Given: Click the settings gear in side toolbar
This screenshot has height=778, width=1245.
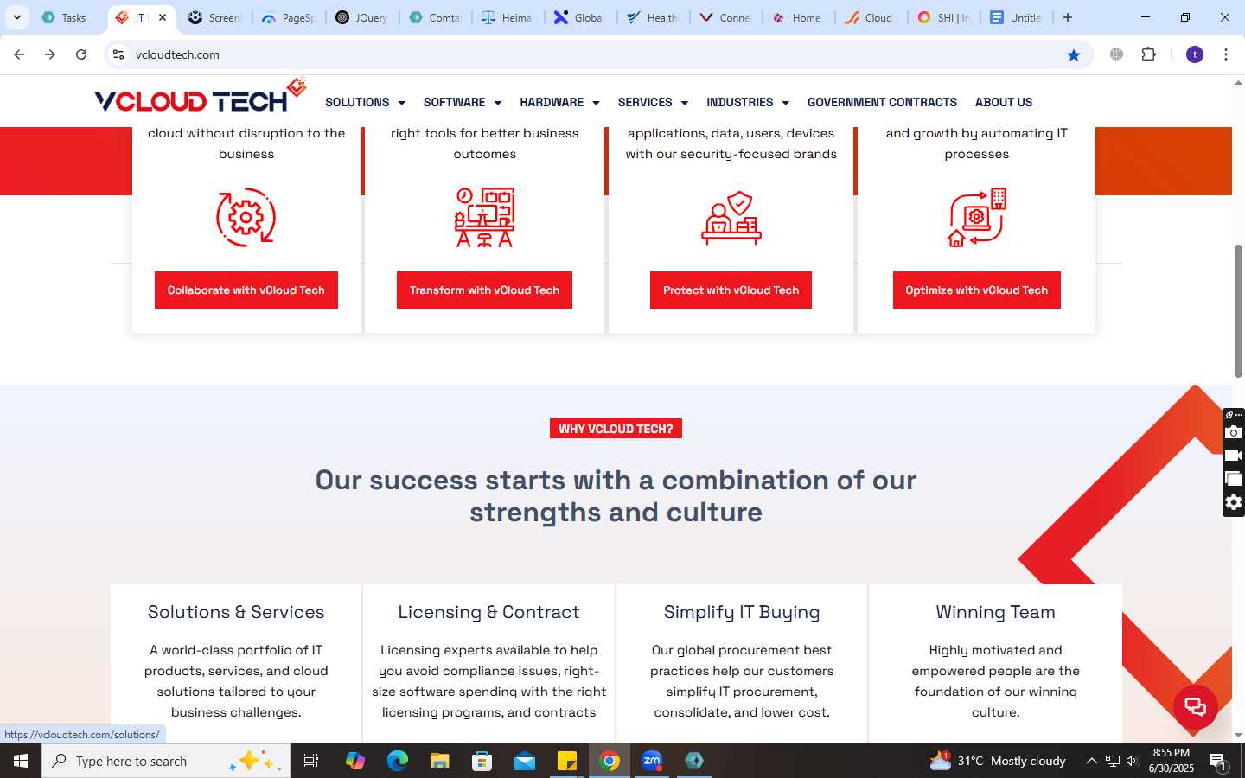Looking at the screenshot, I should [1234, 502].
